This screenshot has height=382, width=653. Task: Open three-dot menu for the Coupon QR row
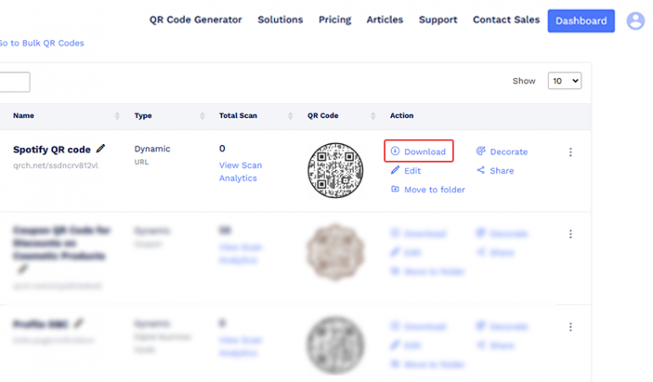tap(570, 234)
